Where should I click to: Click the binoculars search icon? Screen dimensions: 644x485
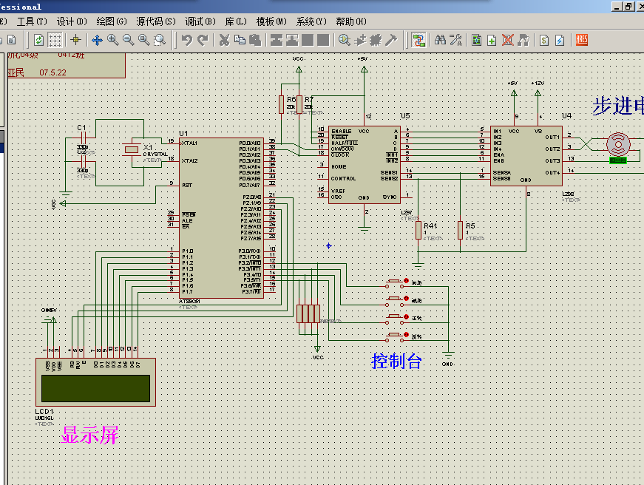pyautogui.click(x=440, y=40)
